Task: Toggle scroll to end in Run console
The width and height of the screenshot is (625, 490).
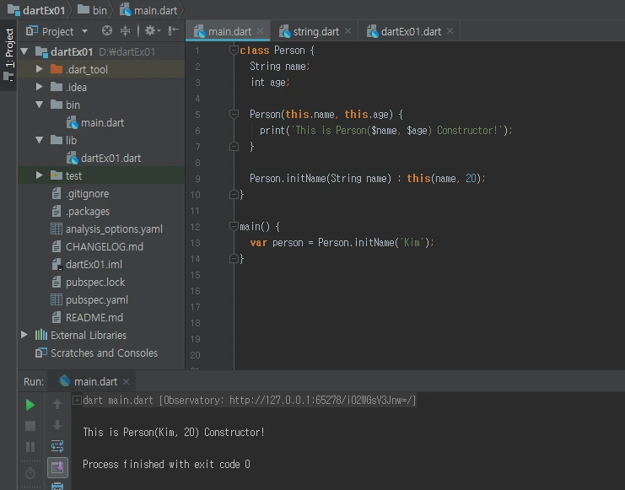Action: (57, 467)
